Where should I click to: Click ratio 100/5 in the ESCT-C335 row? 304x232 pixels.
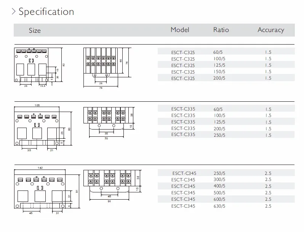click(219, 115)
